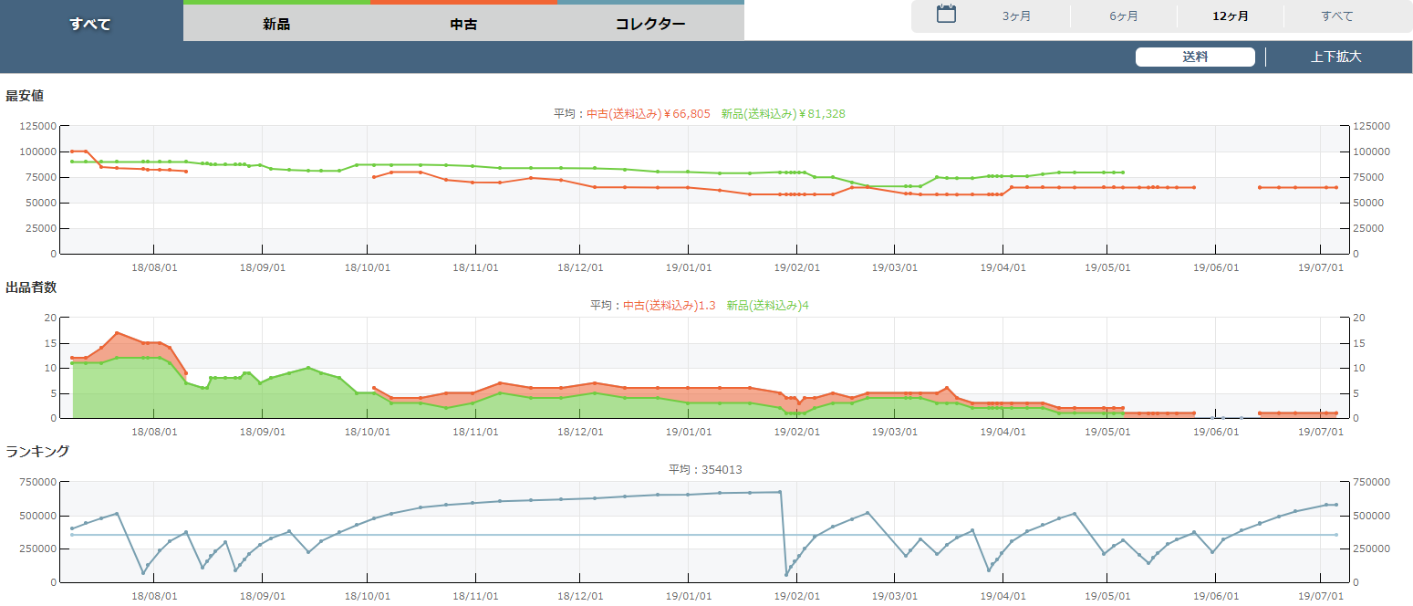Switch to the すべて condition tab
Viewport: 1413px width, 606px height.
[90, 24]
